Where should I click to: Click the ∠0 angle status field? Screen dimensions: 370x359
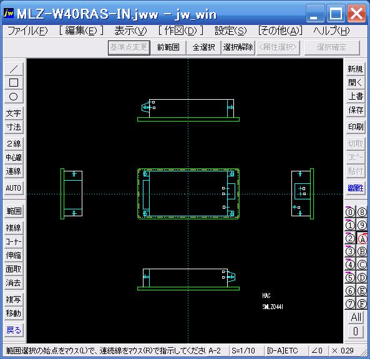click(x=319, y=351)
